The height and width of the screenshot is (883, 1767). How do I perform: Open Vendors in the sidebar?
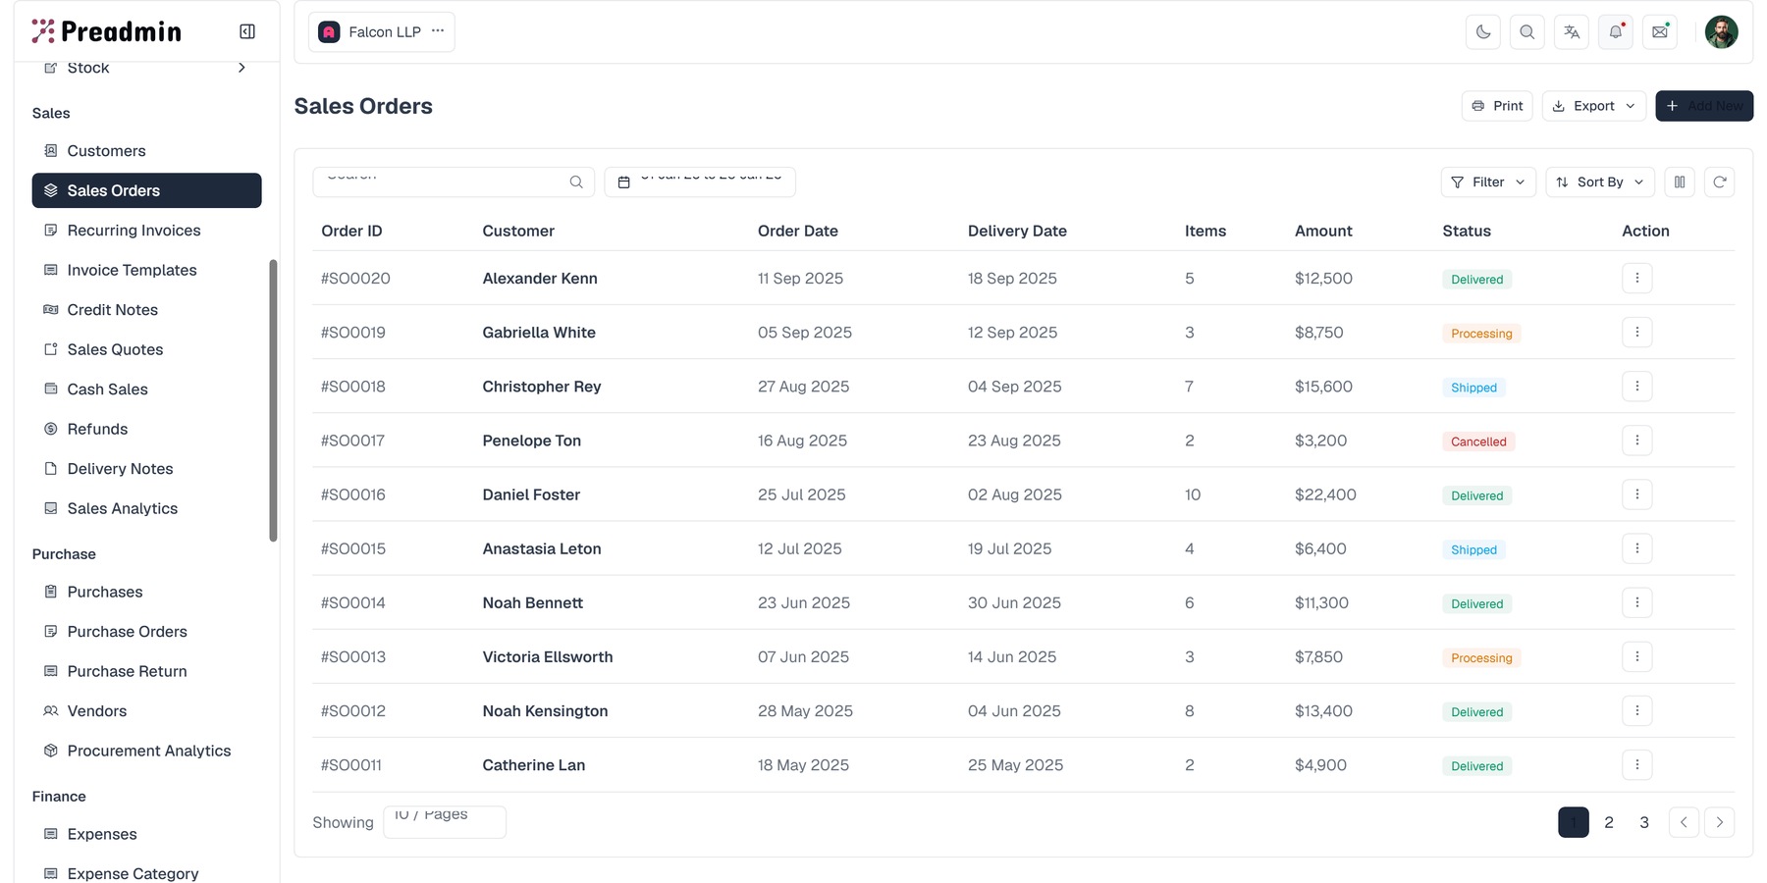146,711
